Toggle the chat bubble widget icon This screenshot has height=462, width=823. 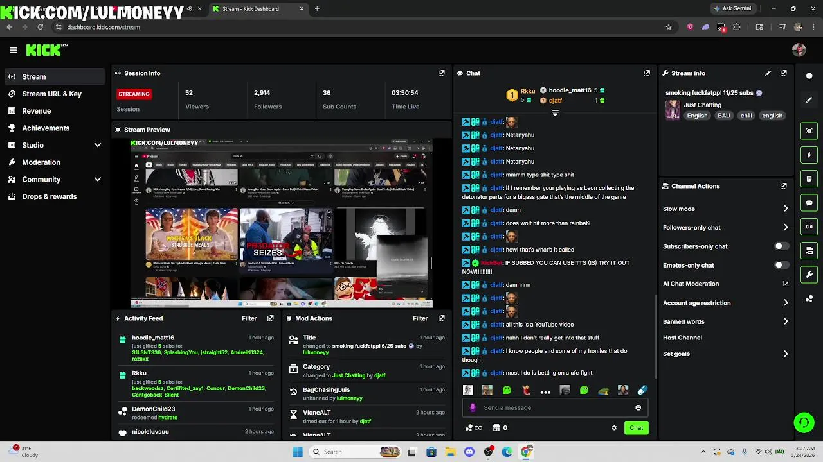[809, 203]
